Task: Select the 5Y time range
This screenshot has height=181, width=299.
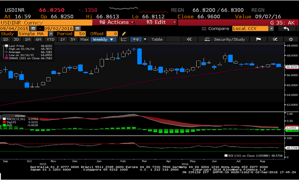Action: [x=73, y=39]
